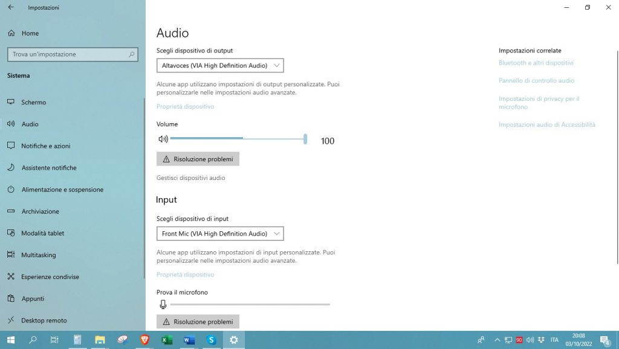The width and height of the screenshot is (619, 349).
Task: Click the Home icon in the sidebar
Action: coord(10,33)
